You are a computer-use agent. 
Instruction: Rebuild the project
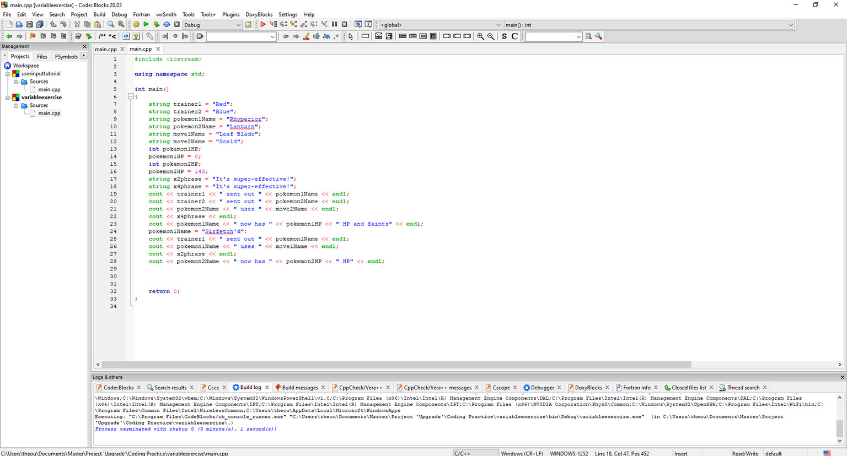click(167, 25)
